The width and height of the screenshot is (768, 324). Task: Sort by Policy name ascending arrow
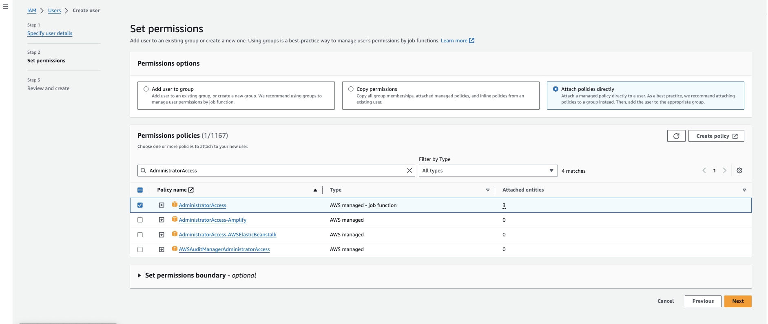pos(315,190)
